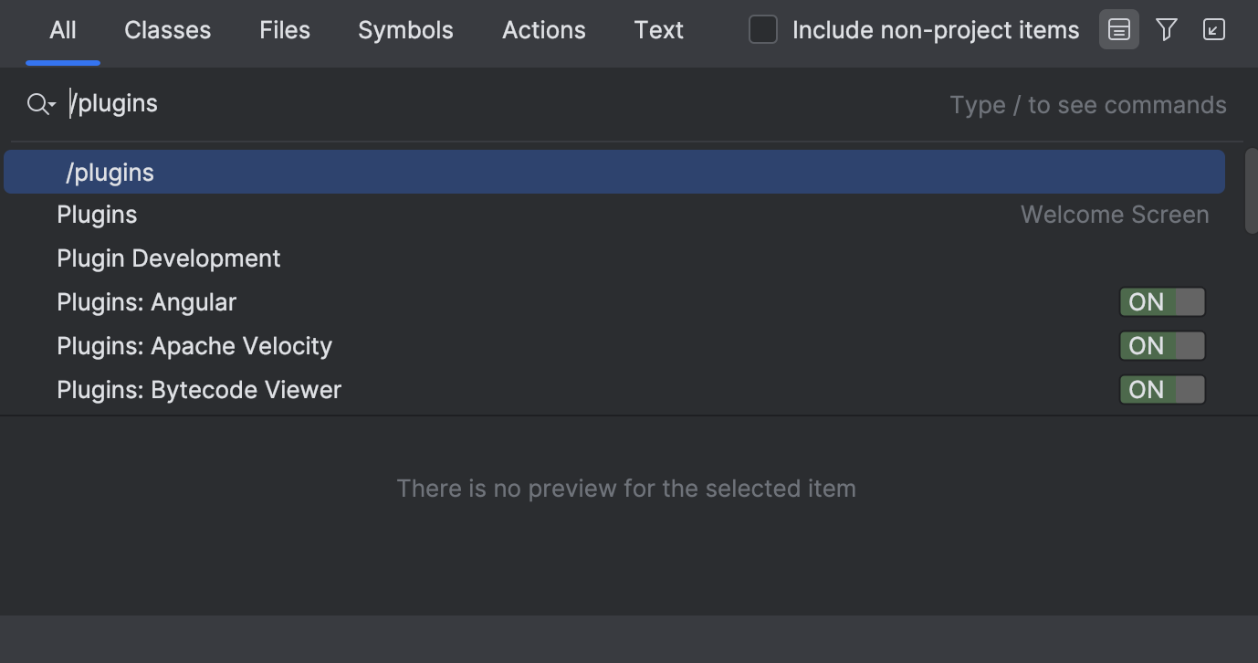Switch to the Actions tab
1258x663 pixels.
click(x=543, y=29)
